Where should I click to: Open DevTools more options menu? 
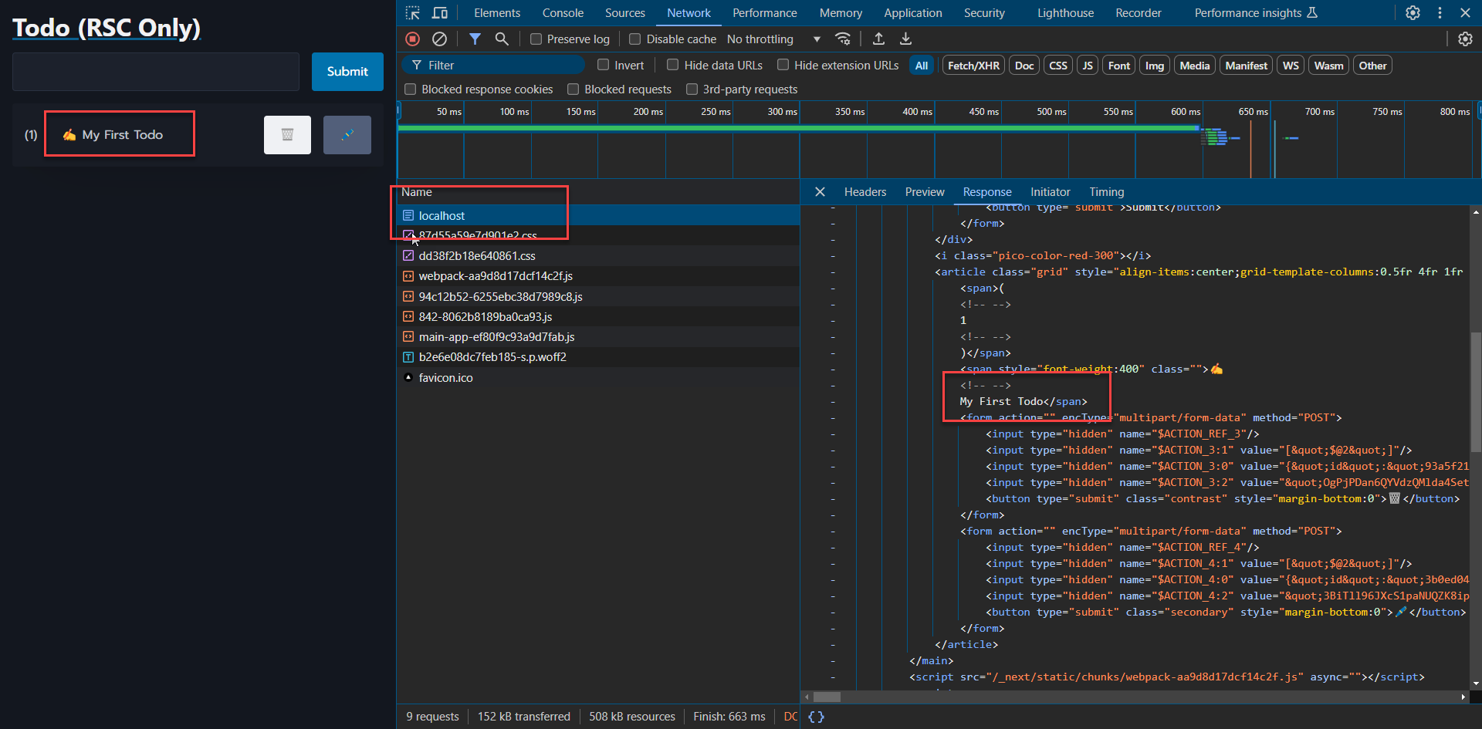(1440, 13)
